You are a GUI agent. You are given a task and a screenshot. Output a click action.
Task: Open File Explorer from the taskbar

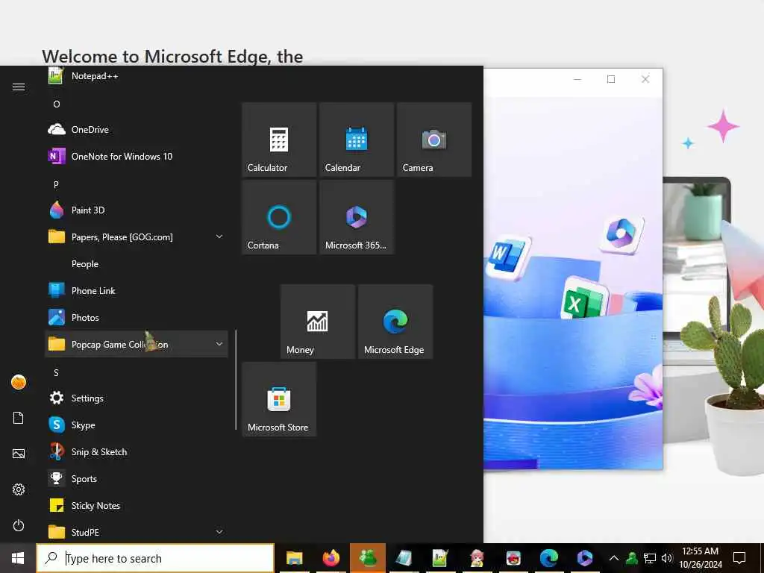tap(294, 558)
